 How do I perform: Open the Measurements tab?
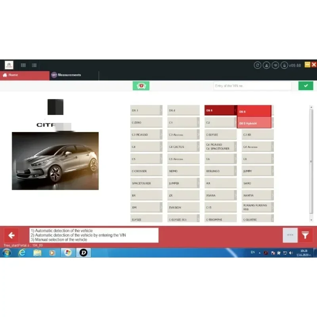pos(74,75)
